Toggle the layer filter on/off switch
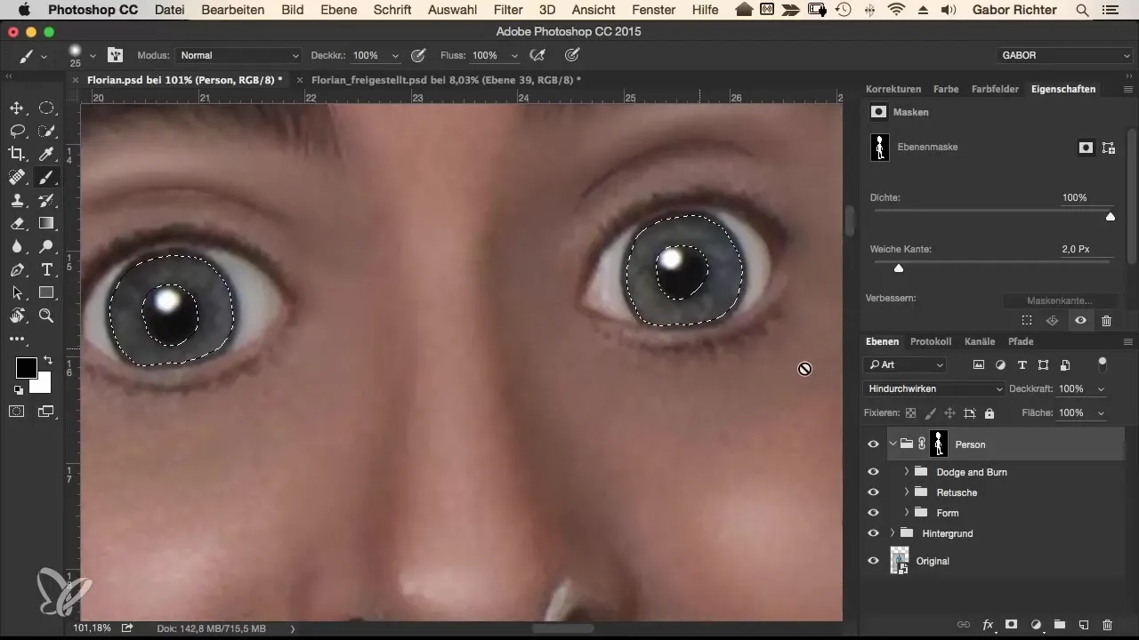Screen dimensions: 1139x640 [x=1103, y=363]
